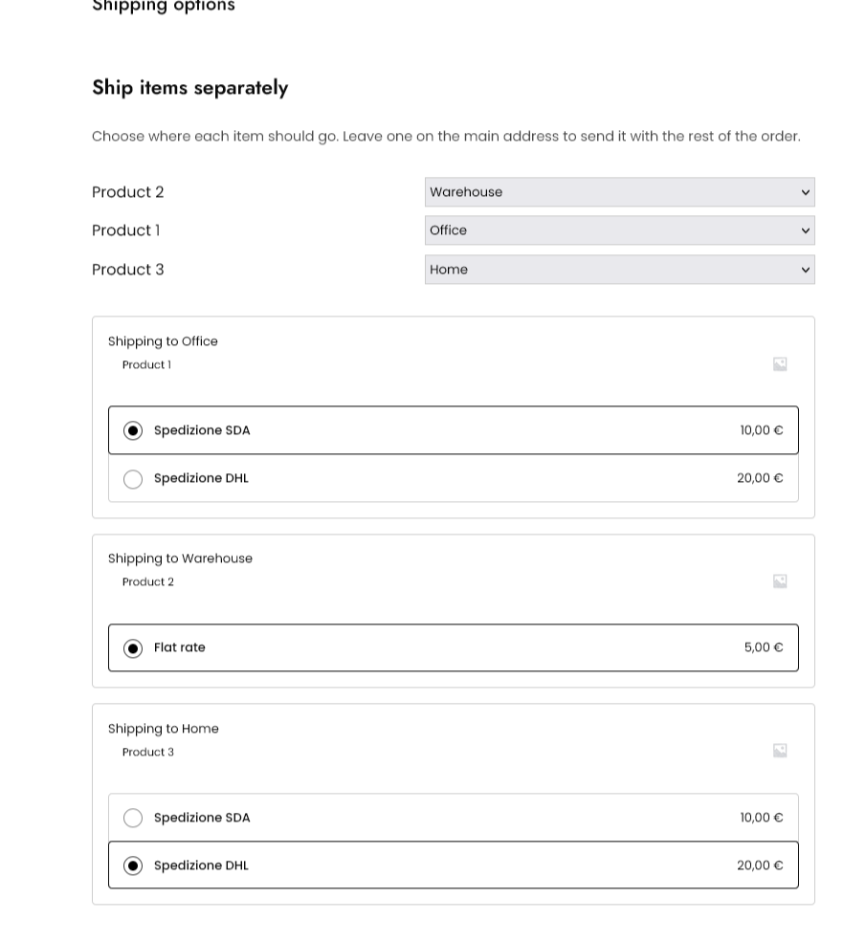Click the 'Shipping to Home' title
Screen dimensions: 866x942
coord(164,729)
